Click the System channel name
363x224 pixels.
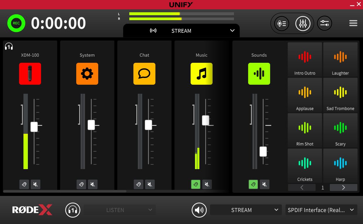[87, 55]
